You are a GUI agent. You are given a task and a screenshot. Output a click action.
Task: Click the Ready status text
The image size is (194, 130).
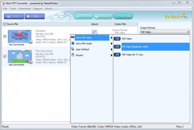point(5,126)
